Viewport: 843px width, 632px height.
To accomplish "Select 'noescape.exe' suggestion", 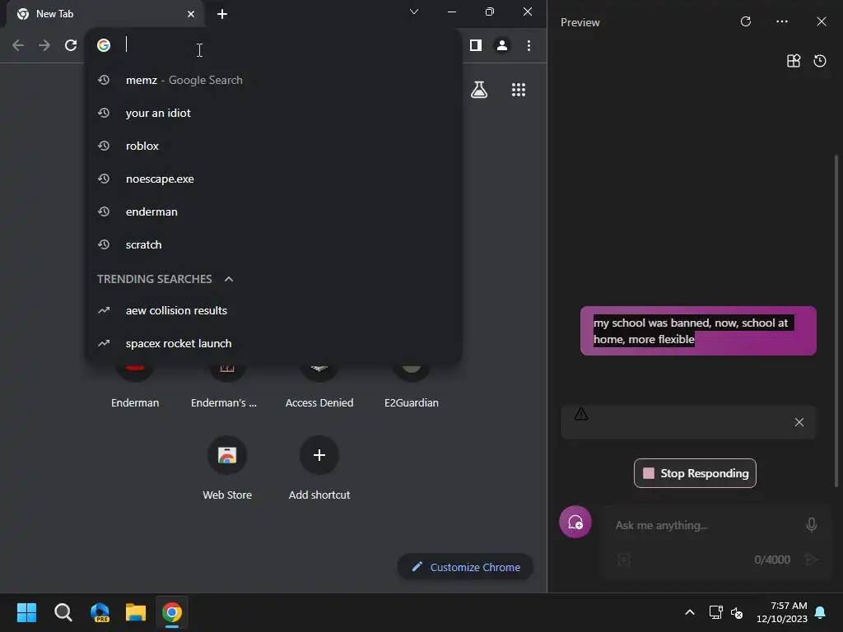I will [273, 179].
